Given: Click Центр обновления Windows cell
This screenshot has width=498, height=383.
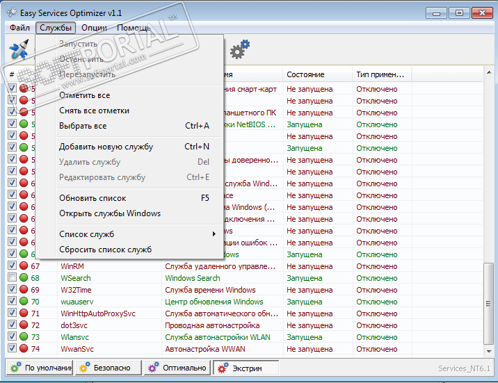Looking at the screenshot, I should (x=214, y=302).
